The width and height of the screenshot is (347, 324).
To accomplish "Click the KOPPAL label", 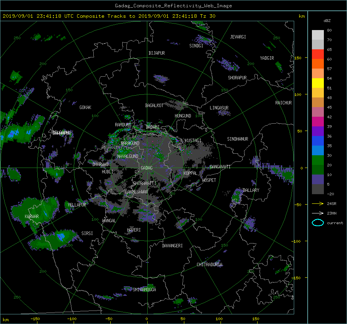I will tap(190, 173).
